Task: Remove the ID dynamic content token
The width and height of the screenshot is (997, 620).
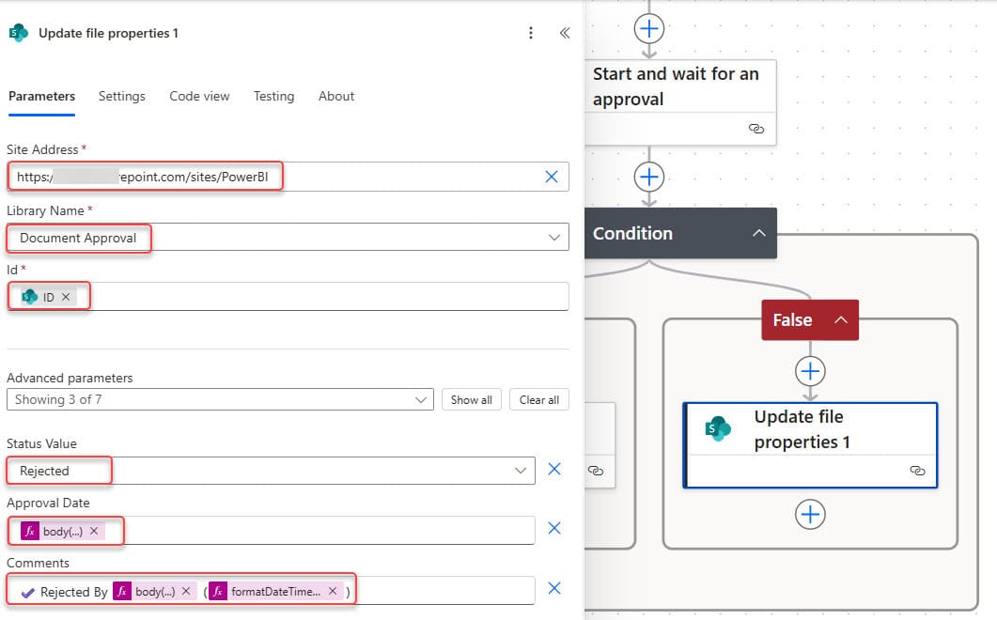Action: [x=66, y=297]
